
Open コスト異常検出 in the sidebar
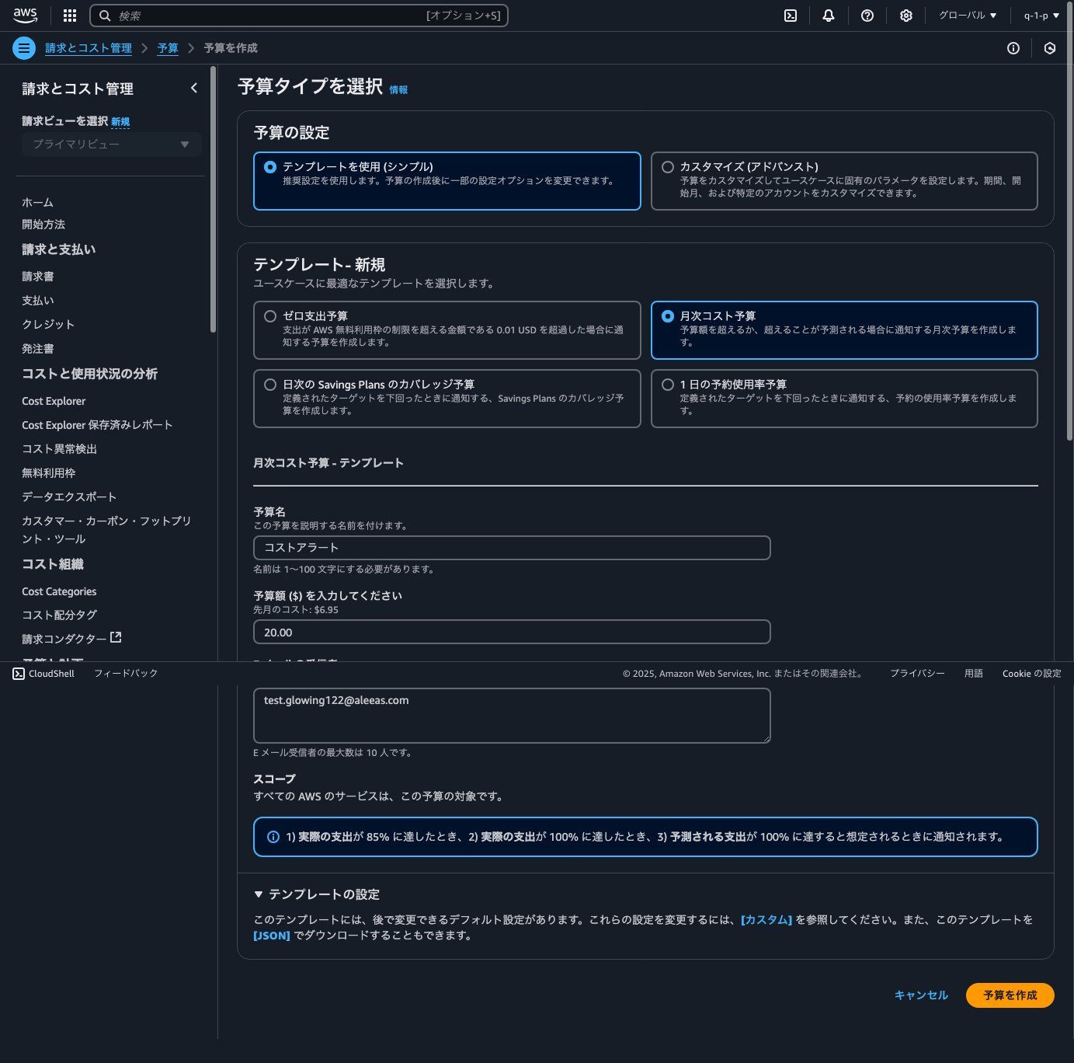click(59, 449)
